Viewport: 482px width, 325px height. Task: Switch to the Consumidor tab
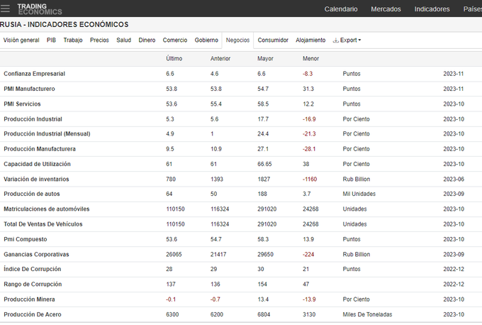coord(273,40)
